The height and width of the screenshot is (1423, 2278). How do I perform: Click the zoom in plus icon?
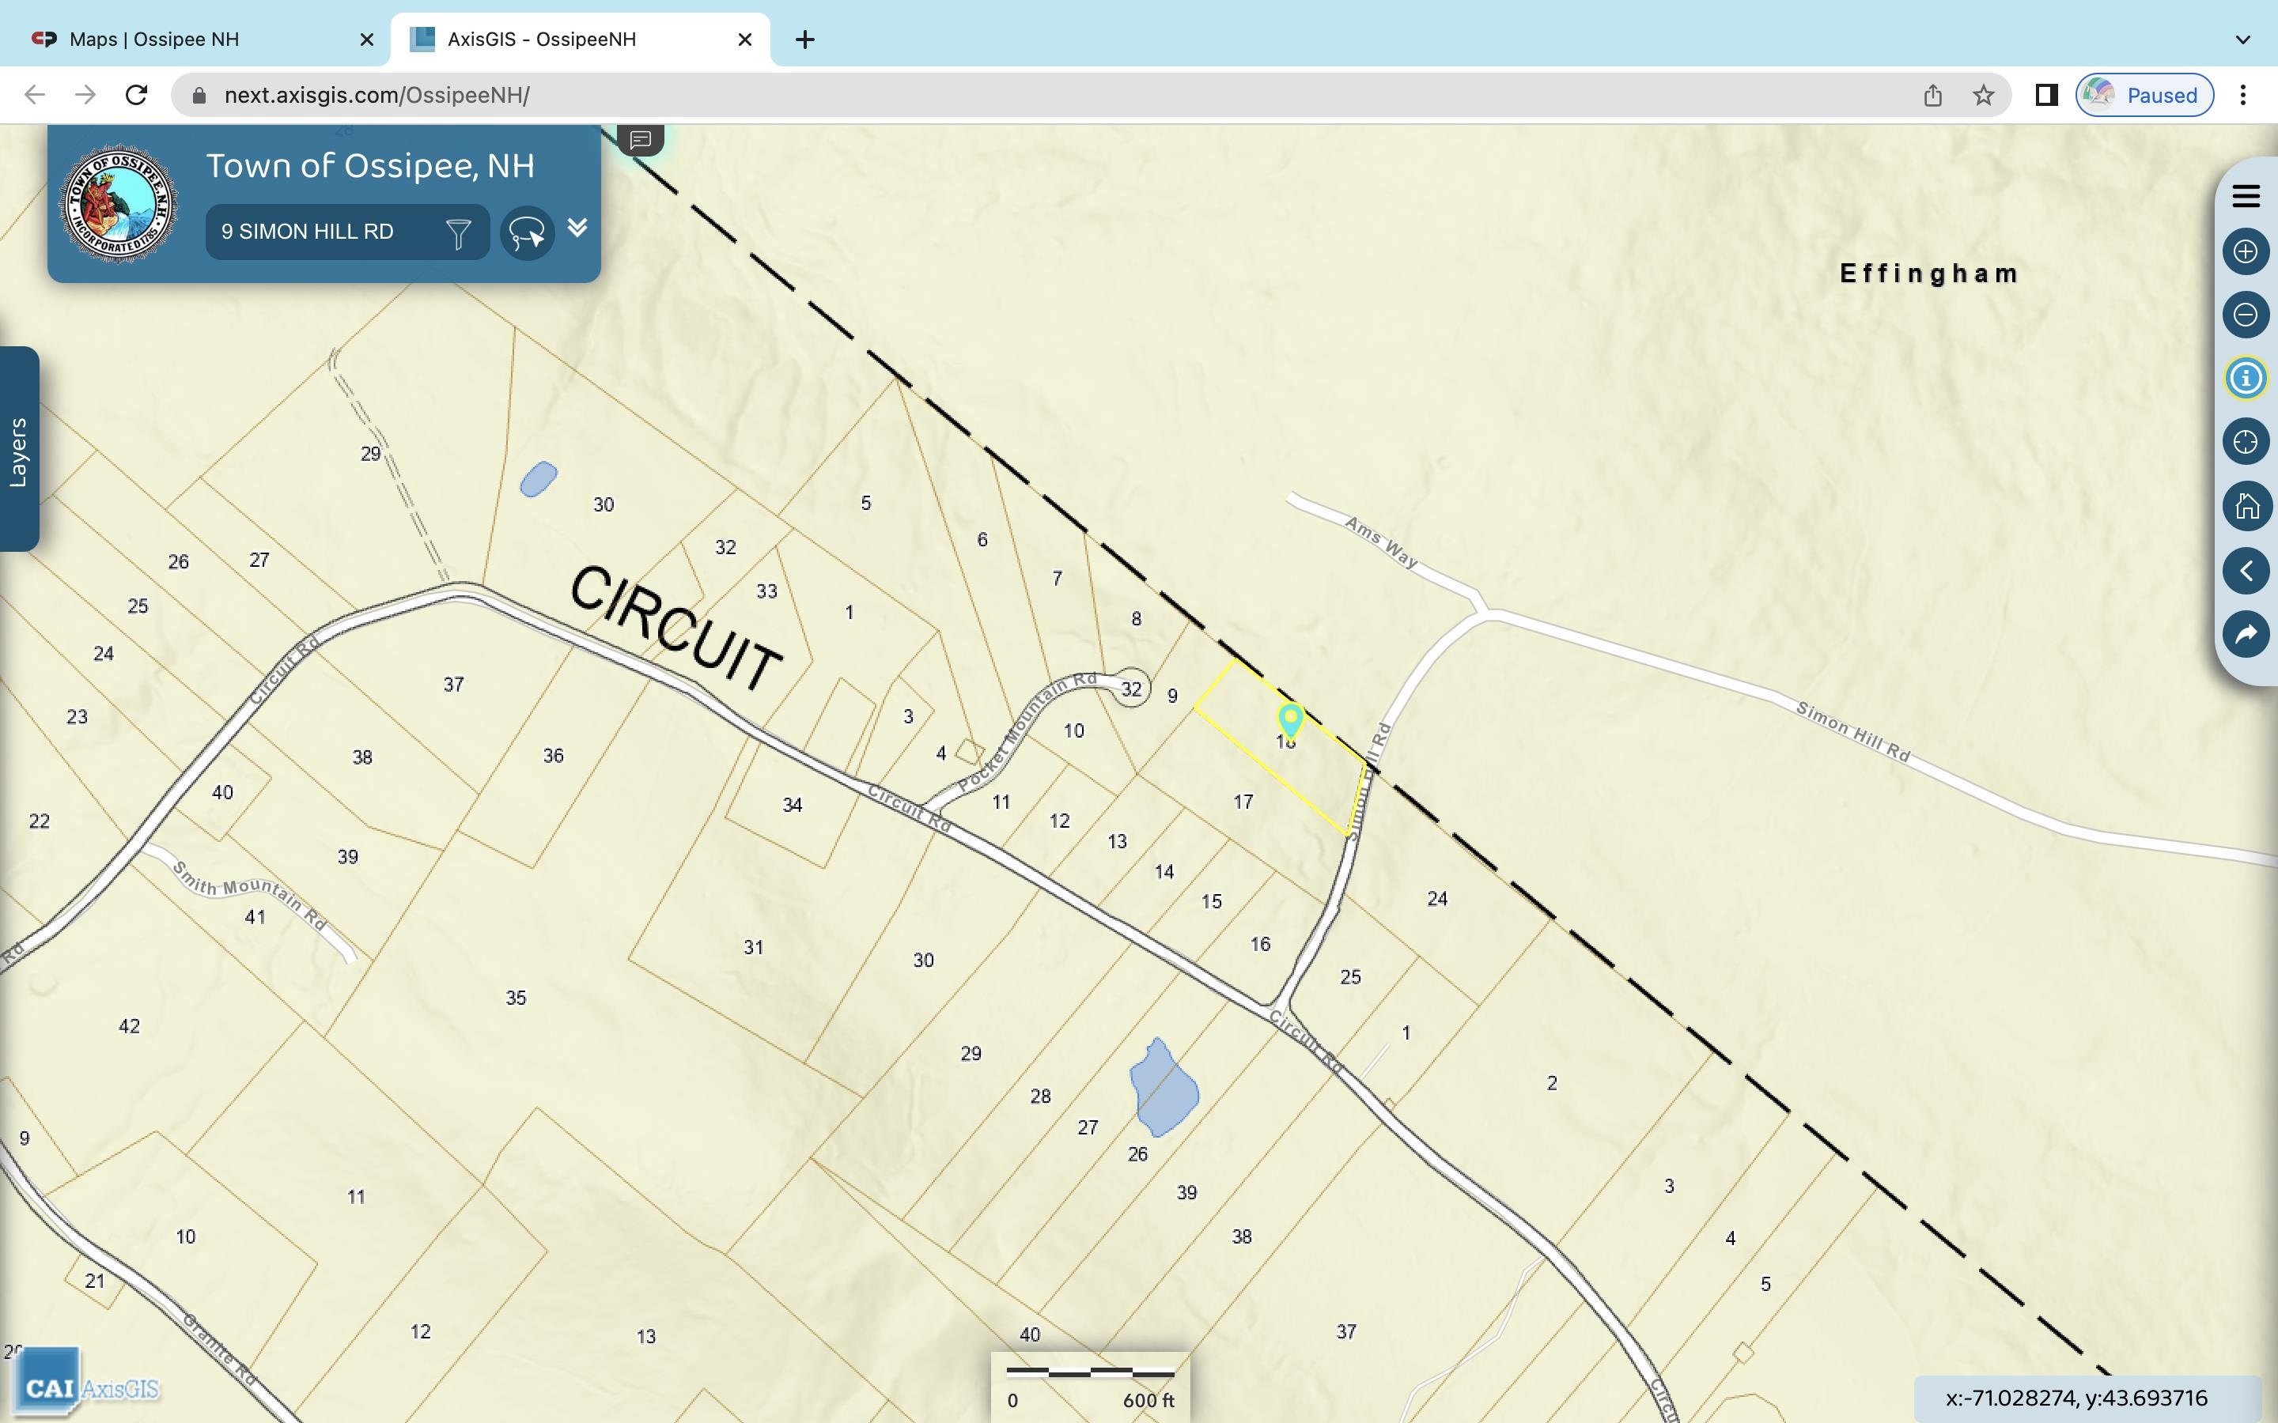pos(2245,251)
